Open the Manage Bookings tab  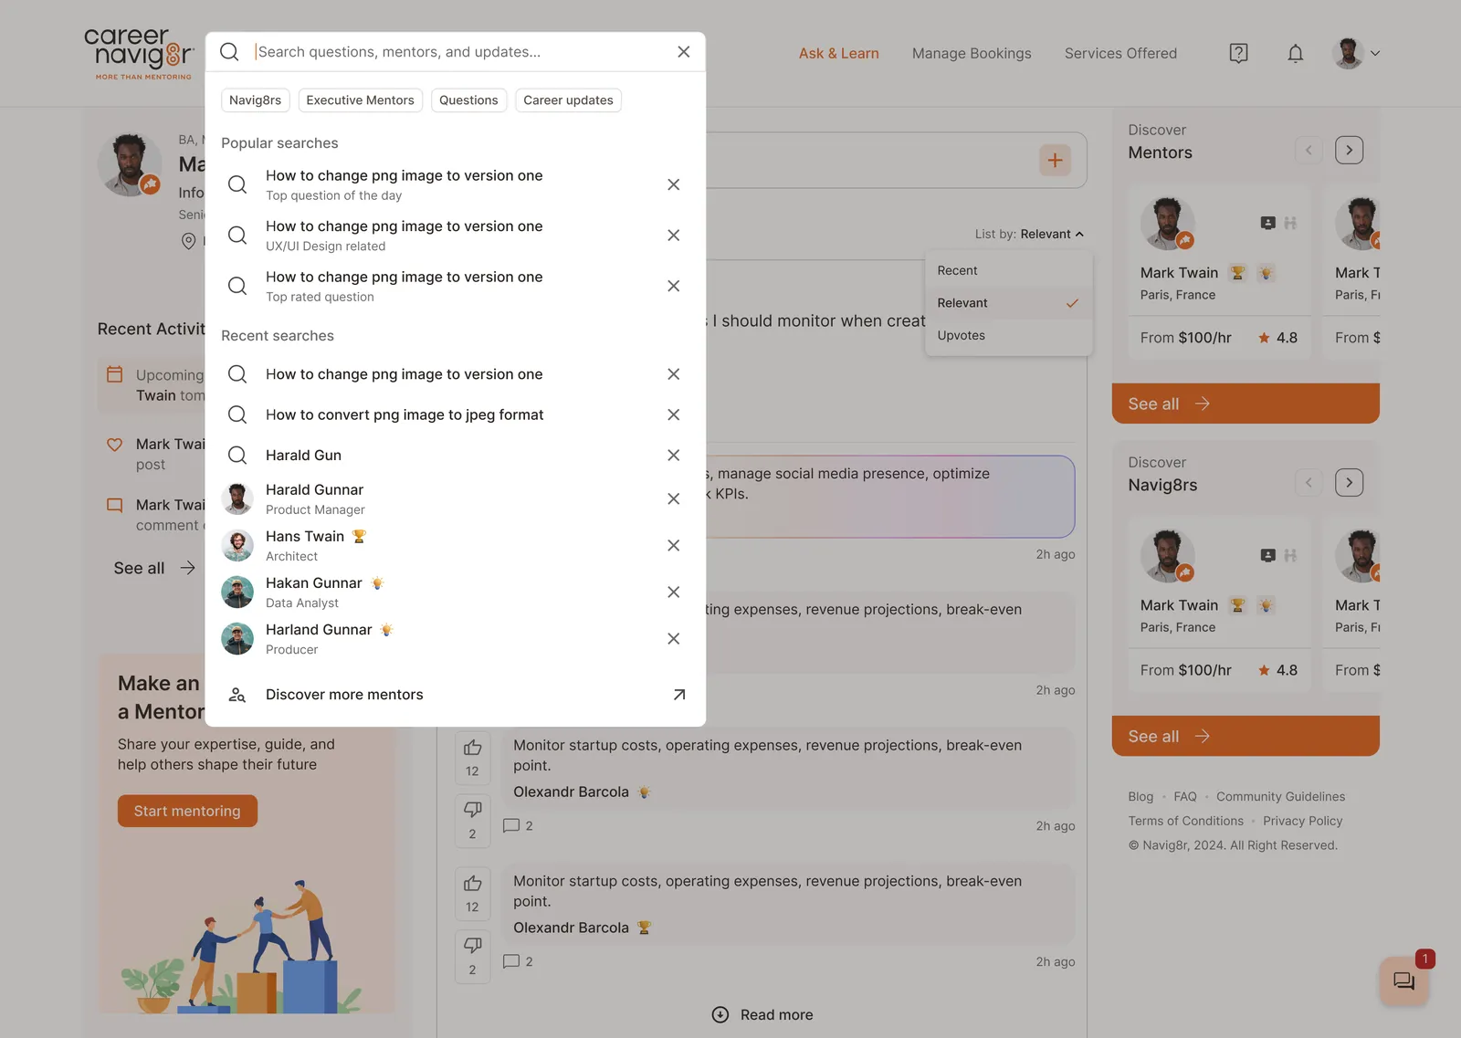point(972,53)
